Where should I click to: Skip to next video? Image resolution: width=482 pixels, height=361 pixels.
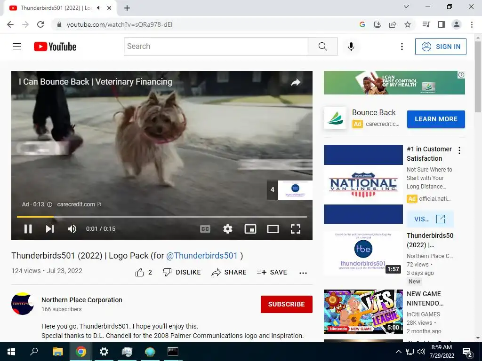coord(50,229)
